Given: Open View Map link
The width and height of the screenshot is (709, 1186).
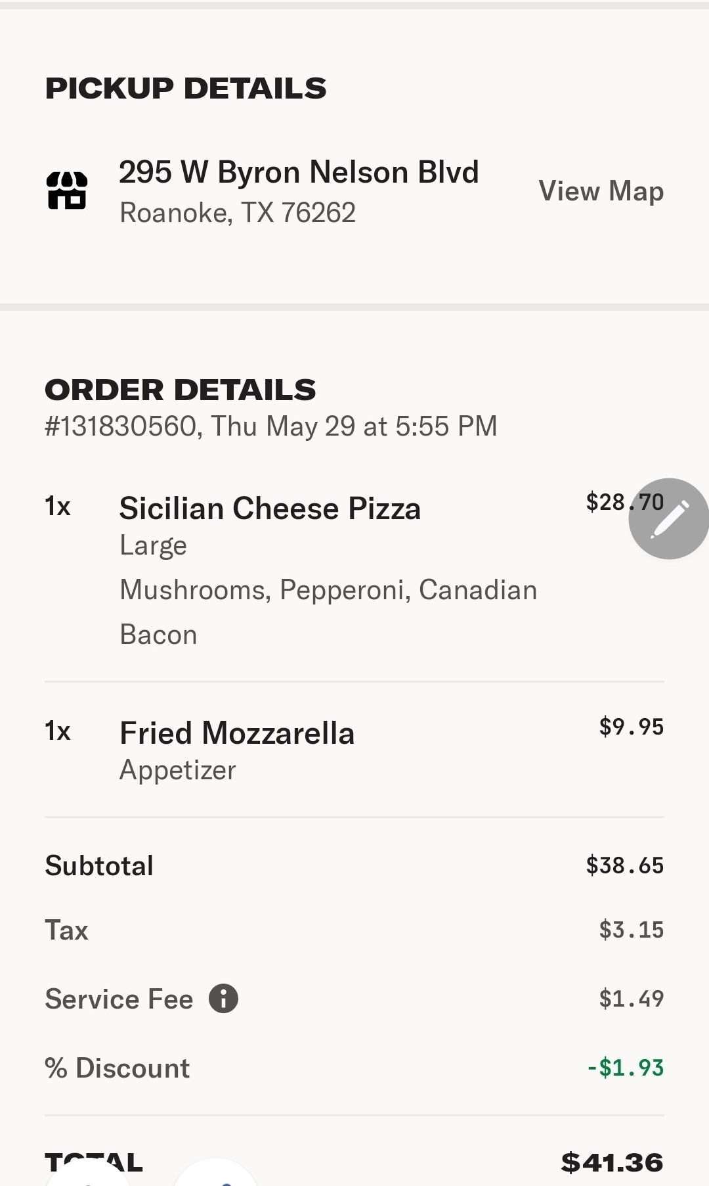Looking at the screenshot, I should (x=601, y=191).
